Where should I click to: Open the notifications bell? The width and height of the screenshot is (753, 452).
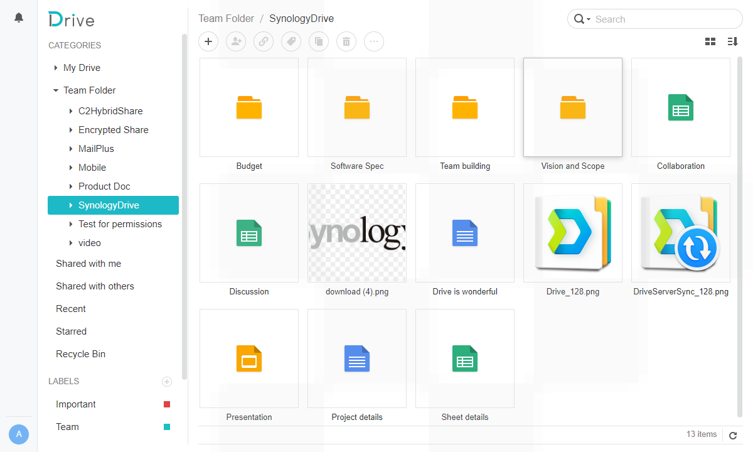click(x=18, y=17)
